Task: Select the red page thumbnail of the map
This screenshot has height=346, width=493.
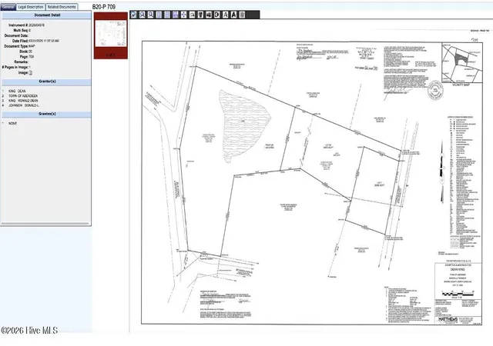Action: [x=111, y=35]
